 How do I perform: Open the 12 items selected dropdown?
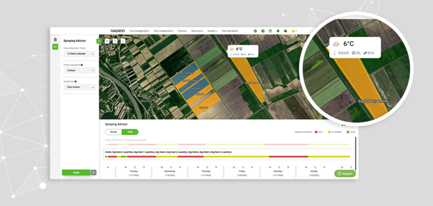(80, 54)
